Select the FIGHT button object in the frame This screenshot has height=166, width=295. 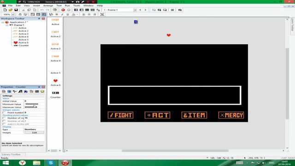click(x=121, y=115)
